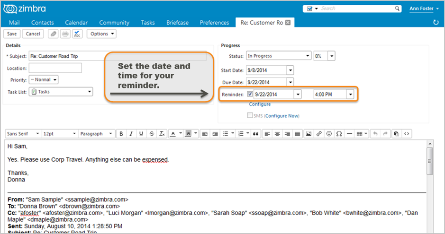Viewport: 445px width, 234px height.
Task: Switch to the Mail tab
Action: (14, 23)
